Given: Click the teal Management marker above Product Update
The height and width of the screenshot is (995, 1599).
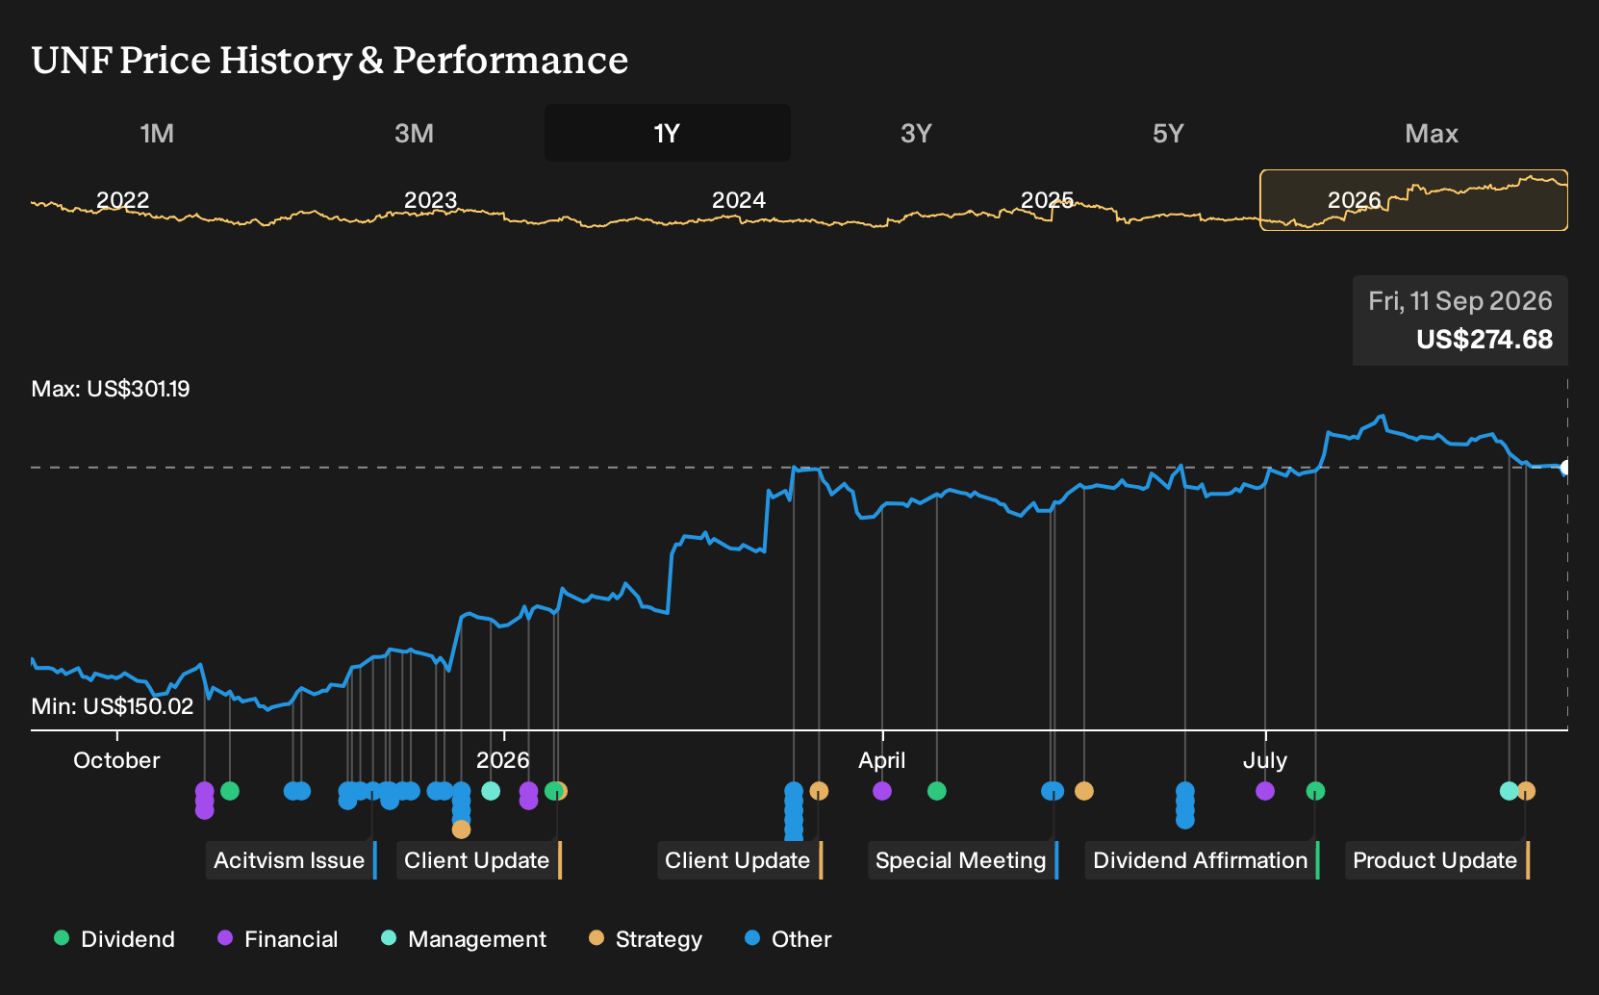Looking at the screenshot, I should click(x=1509, y=791).
